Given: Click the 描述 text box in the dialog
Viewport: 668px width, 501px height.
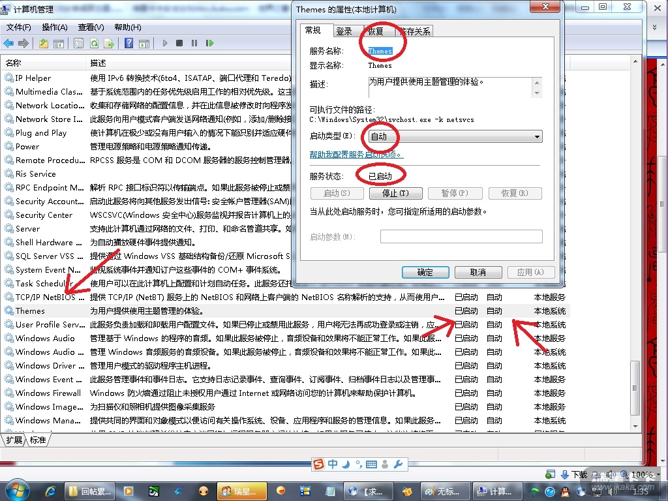Looking at the screenshot, I should [450, 87].
